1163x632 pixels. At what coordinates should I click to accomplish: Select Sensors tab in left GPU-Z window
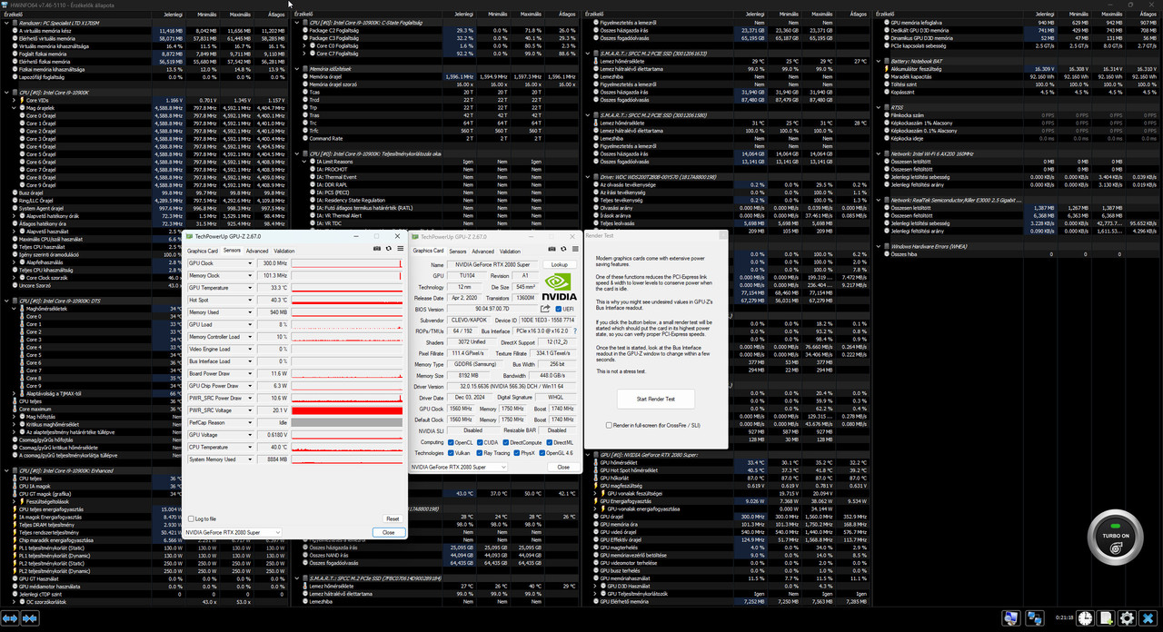(x=232, y=250)
